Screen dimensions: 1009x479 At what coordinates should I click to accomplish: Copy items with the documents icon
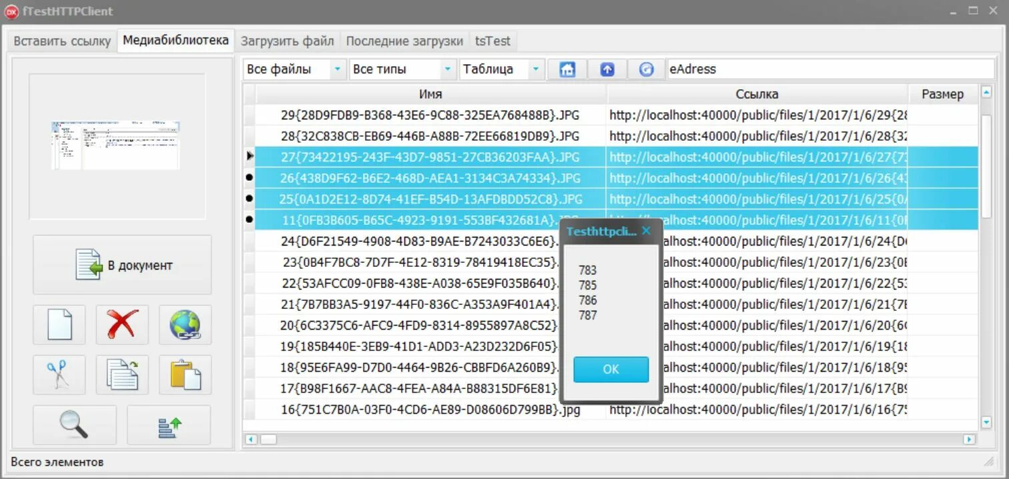pyautogui.click(x=121, y=374)
